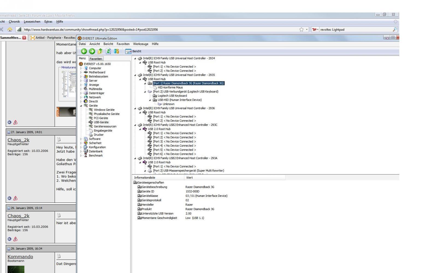The height and width of the screenshot is (273, 437).
Task: Collapse the Port 2 USB-Verbundgerät node
Action: [145, 92]
